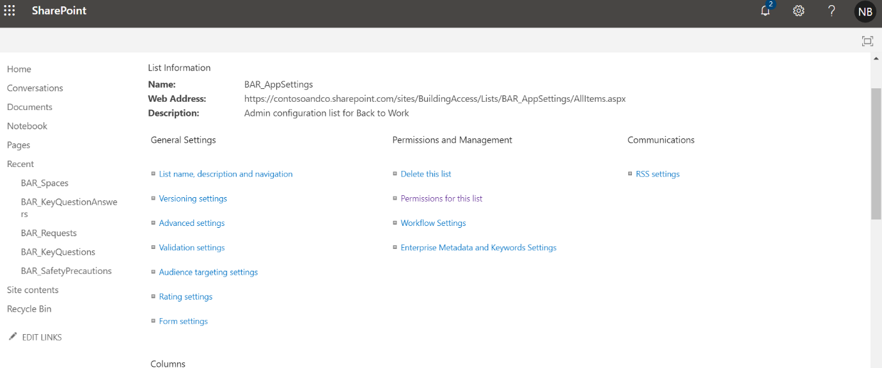
Task: Open Rating settings
Action: (x=185, y=297)
